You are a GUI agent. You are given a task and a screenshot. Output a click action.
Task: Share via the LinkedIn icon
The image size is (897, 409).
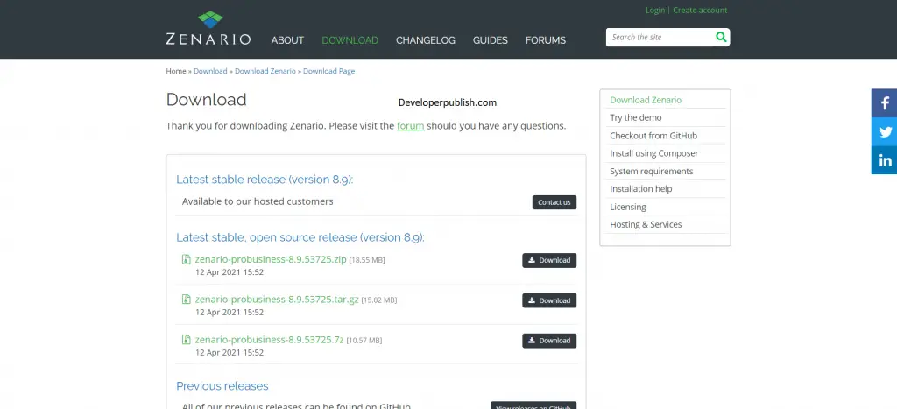pyautogui.click(x=885, y=160)
